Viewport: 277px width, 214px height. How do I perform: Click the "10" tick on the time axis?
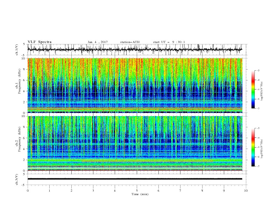pyautogui.click(x=246, y=191)
